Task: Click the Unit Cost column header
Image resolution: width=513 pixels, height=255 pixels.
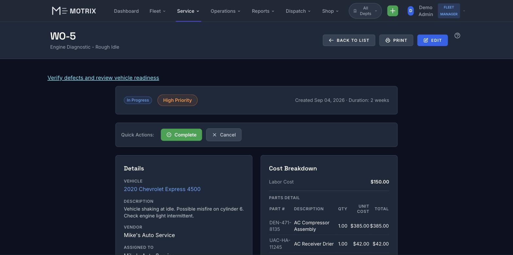Action: point(363,209)
